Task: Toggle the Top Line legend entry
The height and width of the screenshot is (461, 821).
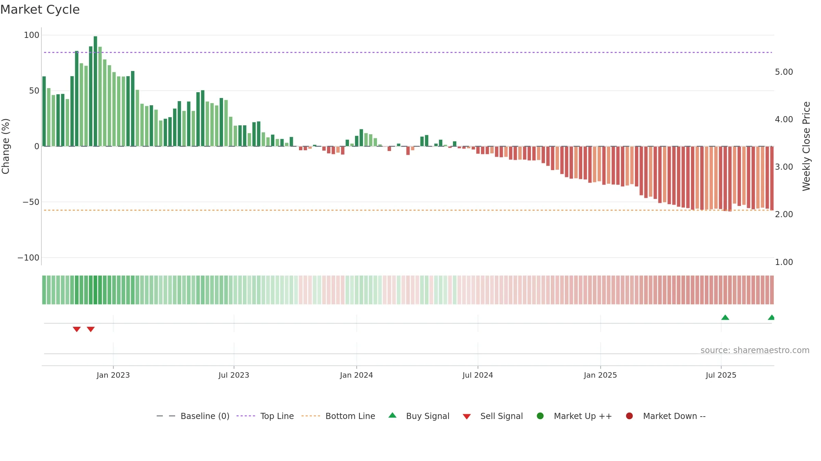Action: click(x=265, y=416)
